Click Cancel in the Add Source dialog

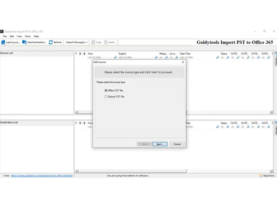177,144
